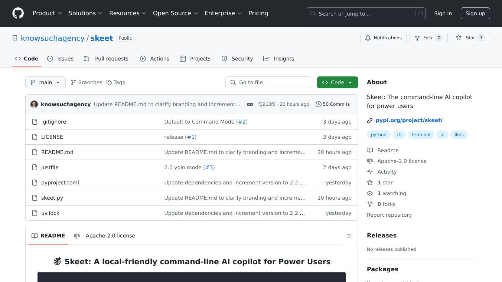Click the knowsuchagency avatar thumbnail

click(x=34, y=104)
